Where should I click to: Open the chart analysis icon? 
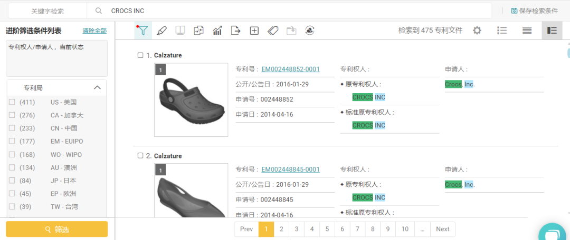217,31
